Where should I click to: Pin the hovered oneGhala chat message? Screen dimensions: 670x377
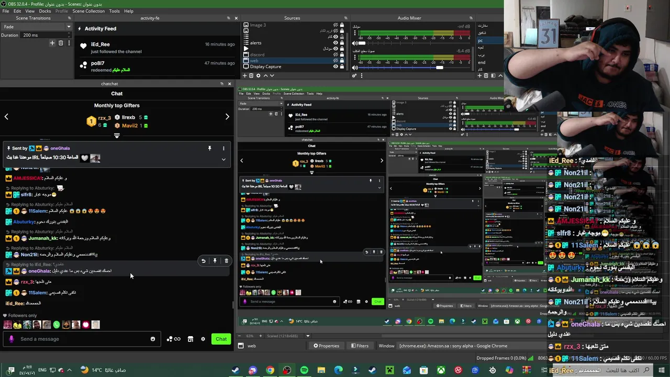point(215,261)
